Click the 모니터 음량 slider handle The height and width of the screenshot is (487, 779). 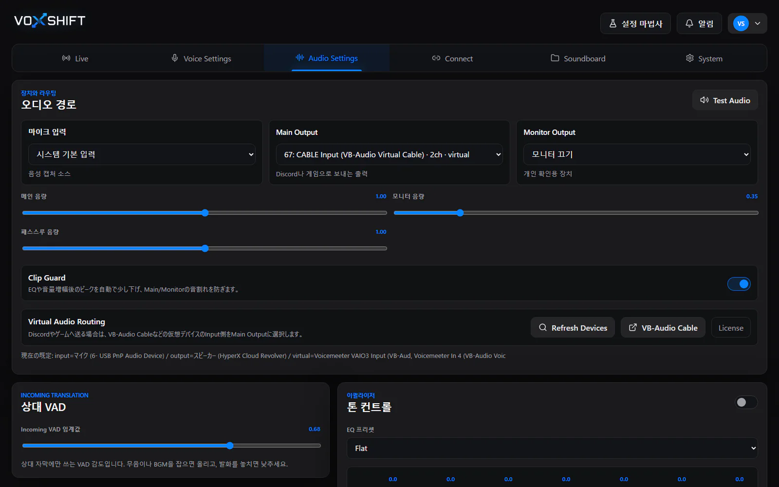click(x=460, y=213)
